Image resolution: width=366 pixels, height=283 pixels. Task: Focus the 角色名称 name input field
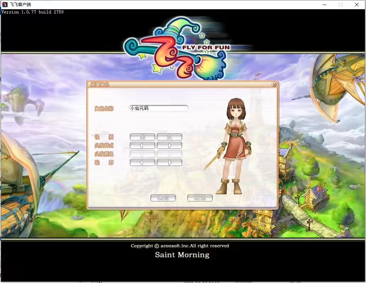pos(158,108)
